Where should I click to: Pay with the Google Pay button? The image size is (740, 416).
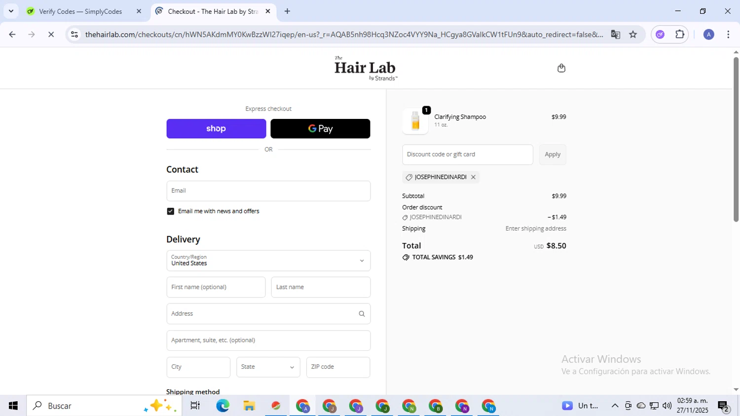tap(320, 129)
